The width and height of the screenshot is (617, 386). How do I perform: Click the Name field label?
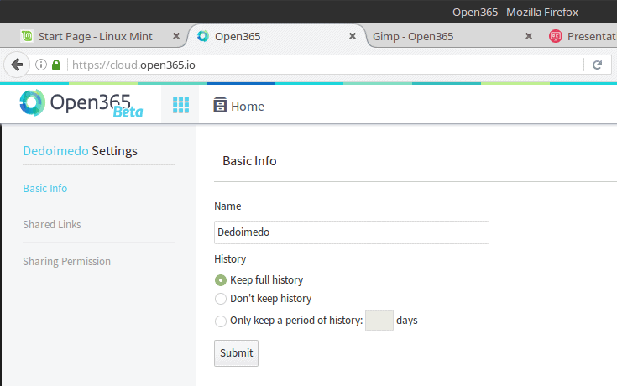point(227,206)
